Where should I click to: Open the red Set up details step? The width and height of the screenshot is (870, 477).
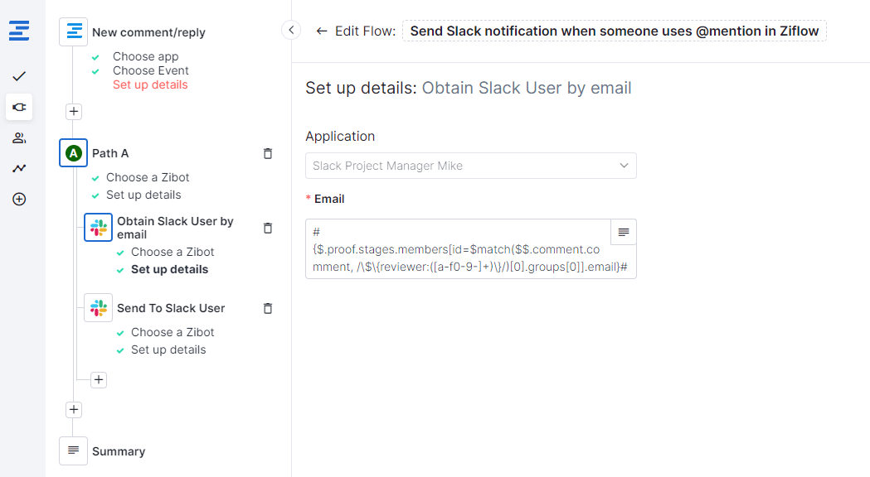click(150, 84)
